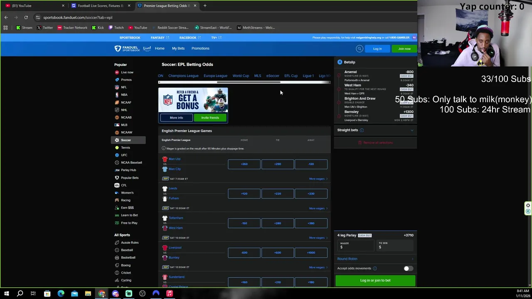Open the Promotions menu item

click(200, 49)
